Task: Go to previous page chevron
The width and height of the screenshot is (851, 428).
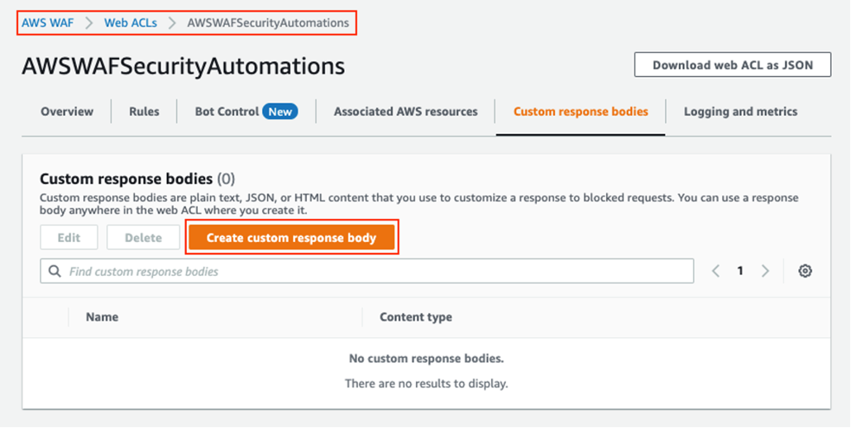Action: [x=716, y=271]
